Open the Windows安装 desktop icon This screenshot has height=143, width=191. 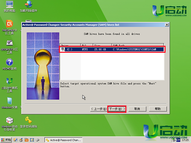click(9, 103)
